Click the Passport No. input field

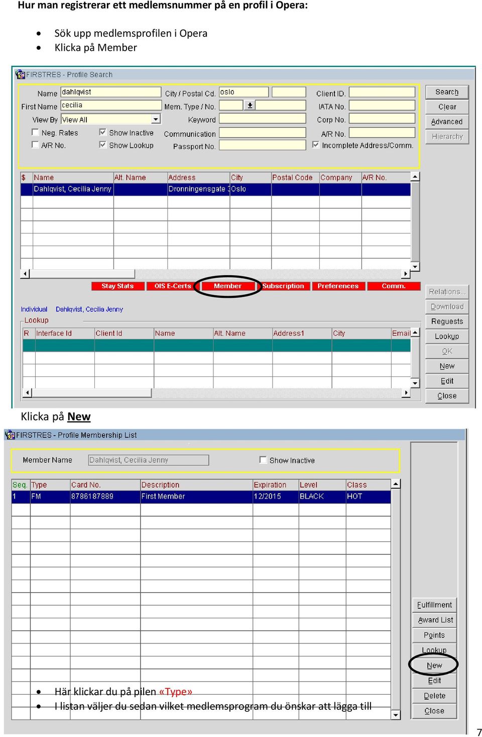(x=263, y=145)
